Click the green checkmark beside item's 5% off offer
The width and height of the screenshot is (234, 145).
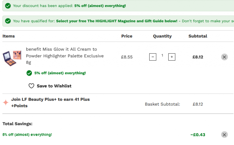tap(29, 73)
